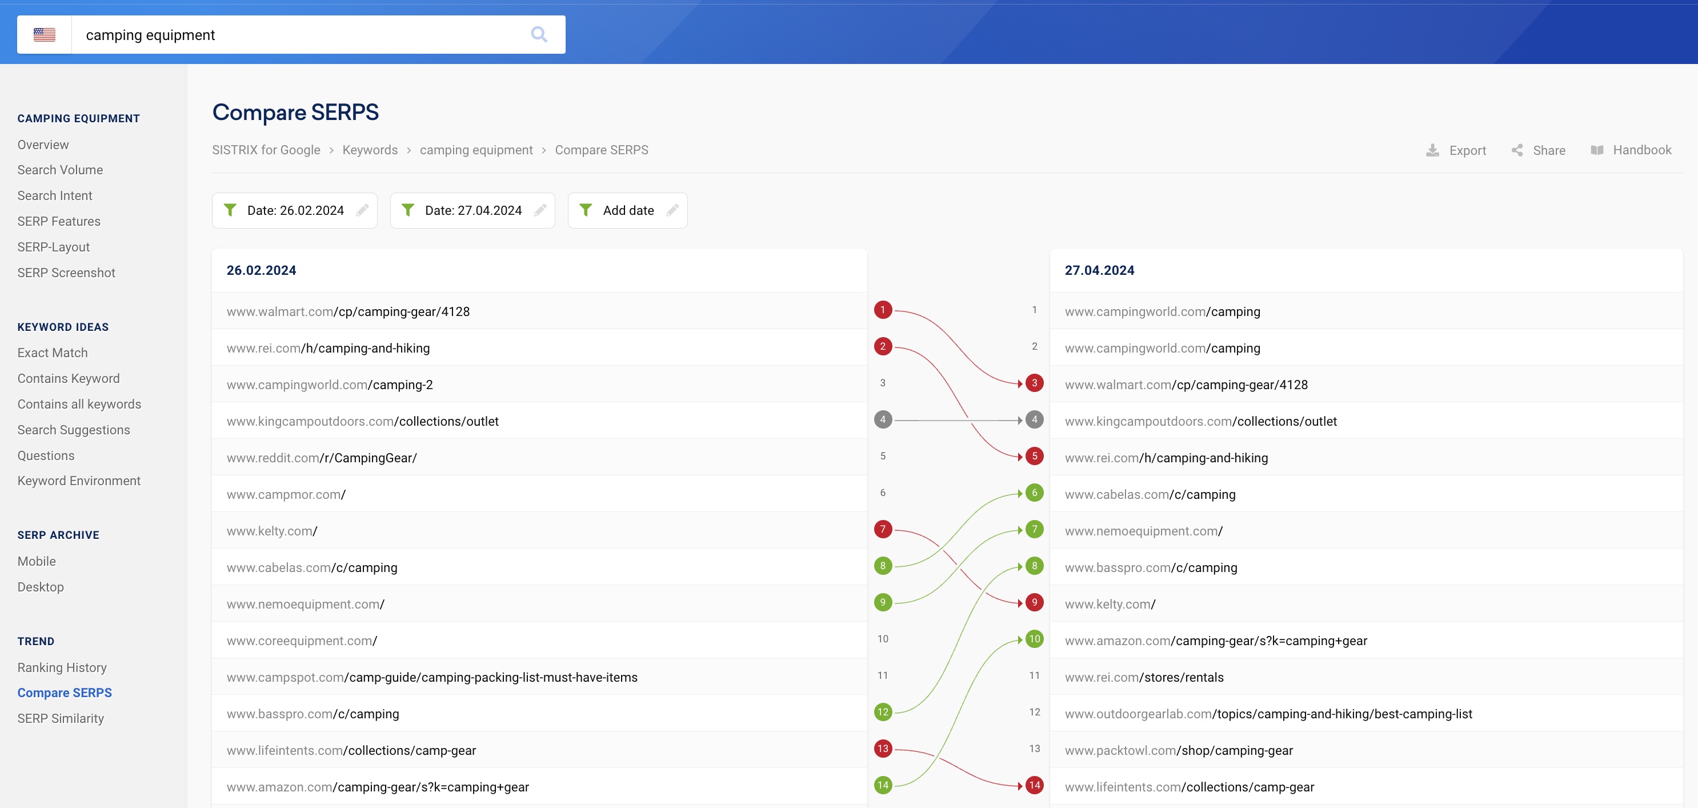Open Contains all keywords
Screen dimensions: 1698x808
pyautogui.click(x=79, y=404)
